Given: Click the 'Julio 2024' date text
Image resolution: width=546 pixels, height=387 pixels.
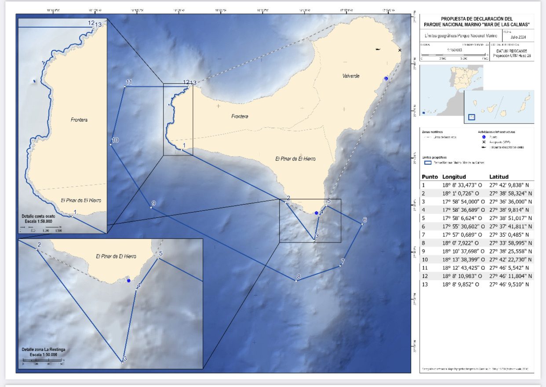Looking at the screenshot, I should coord(518,37).
